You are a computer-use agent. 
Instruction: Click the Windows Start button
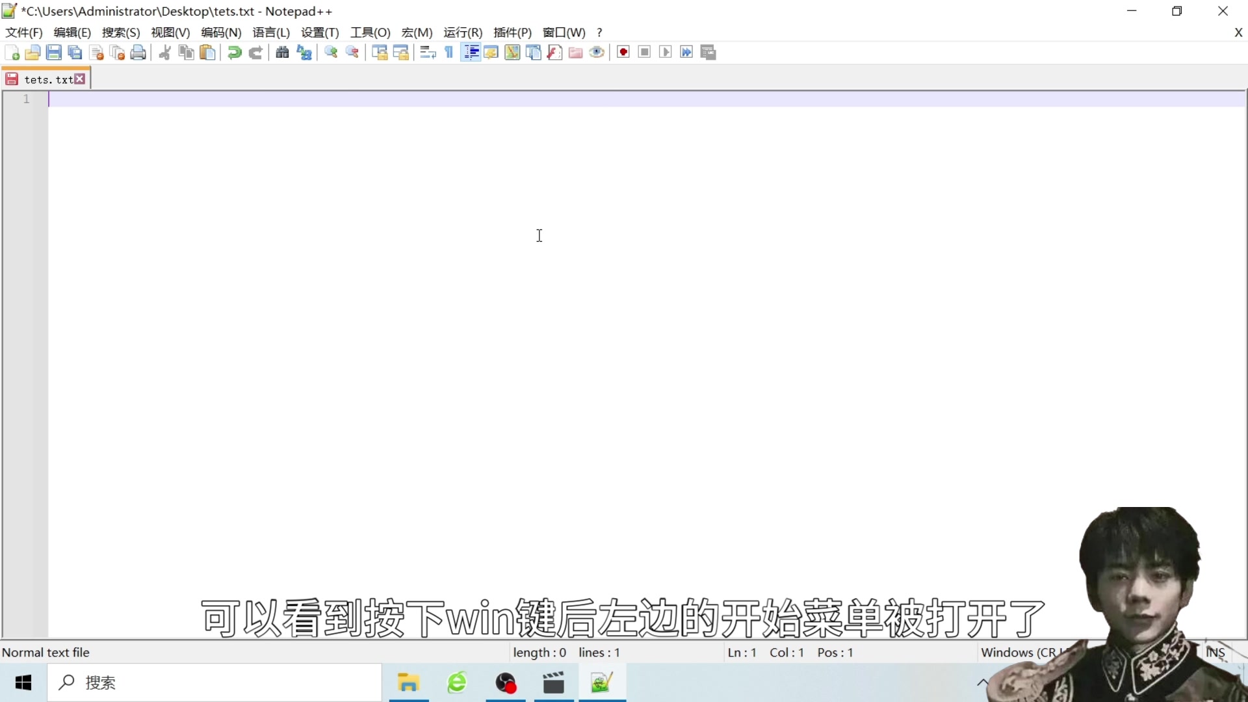[23, 682]
